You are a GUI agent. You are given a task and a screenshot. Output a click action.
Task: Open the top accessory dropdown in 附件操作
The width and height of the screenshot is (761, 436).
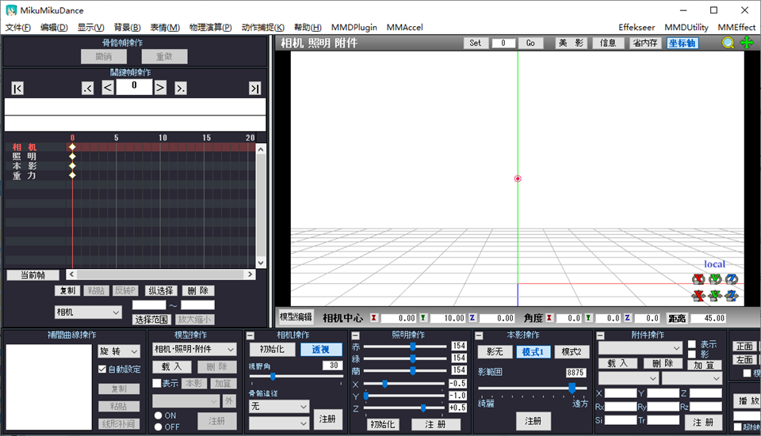tap(641, 348)
